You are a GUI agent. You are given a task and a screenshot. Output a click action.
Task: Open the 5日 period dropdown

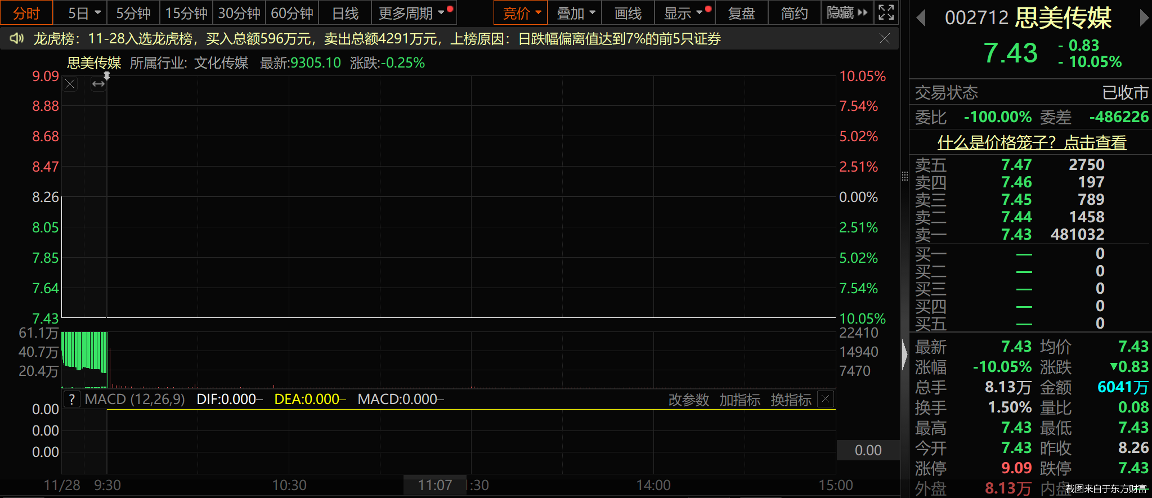[x=84, y=12]
